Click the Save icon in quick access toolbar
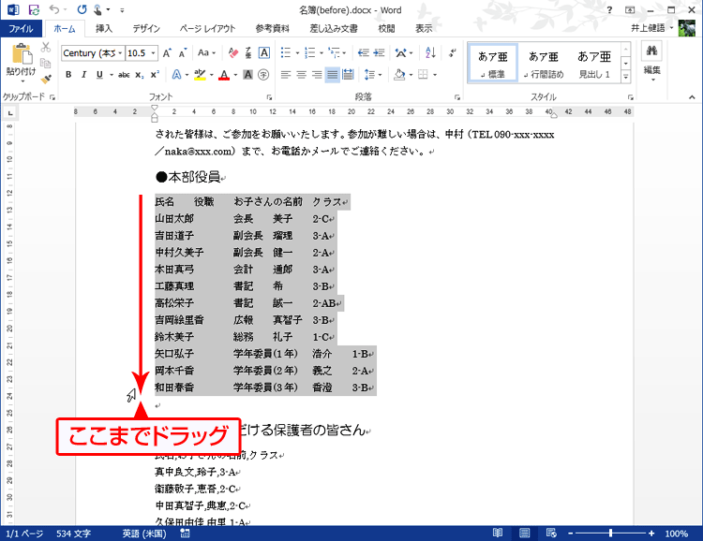Screen dimensions: 703x541 (34, 10)
